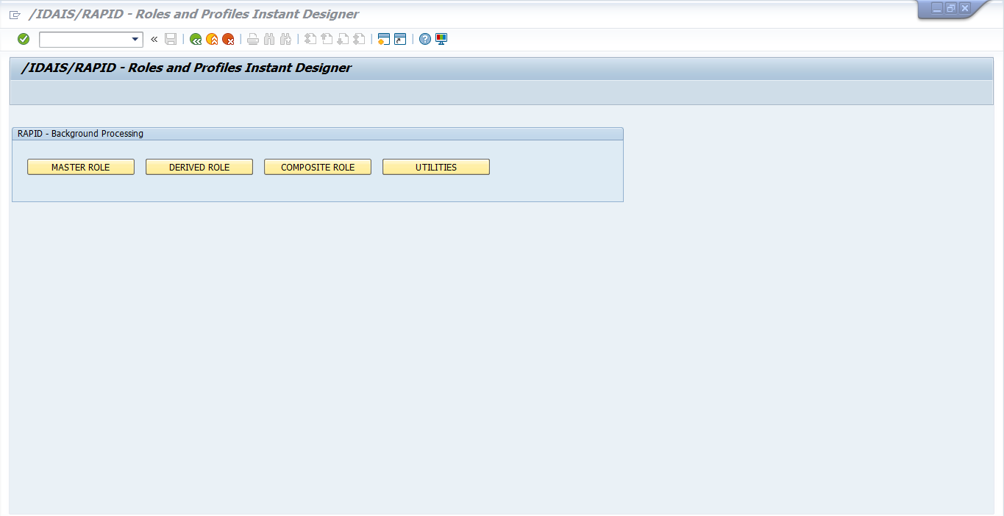The image size is (1004, 516).
Task: Close the SAP window
Action: 965,8
